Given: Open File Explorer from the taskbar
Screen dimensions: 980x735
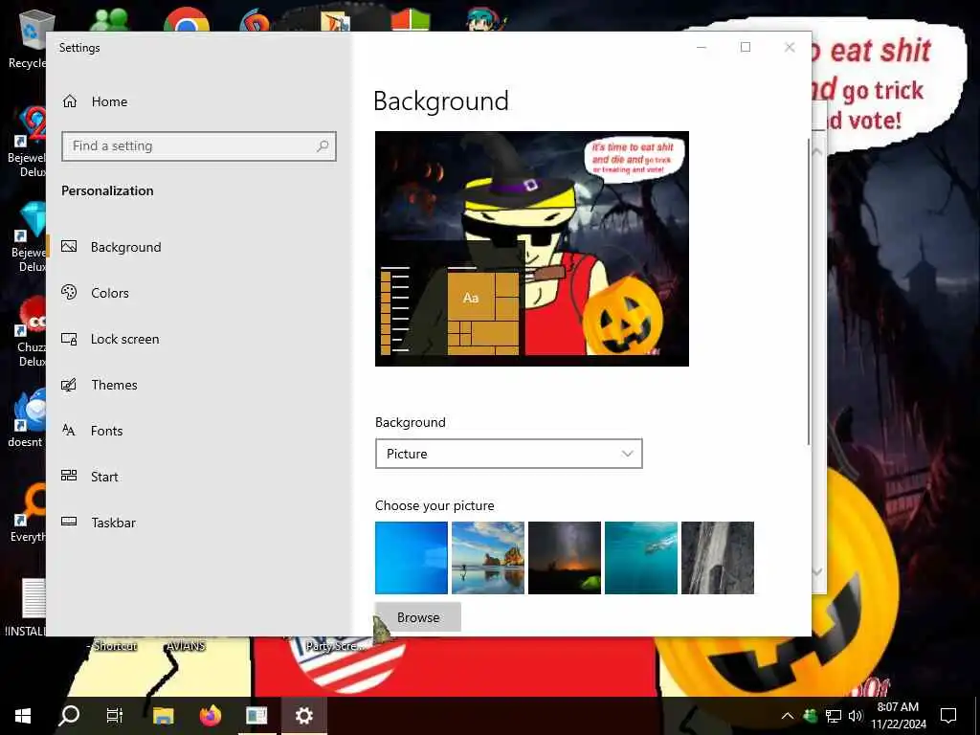Looking at the screenshot, I should 163,716.
